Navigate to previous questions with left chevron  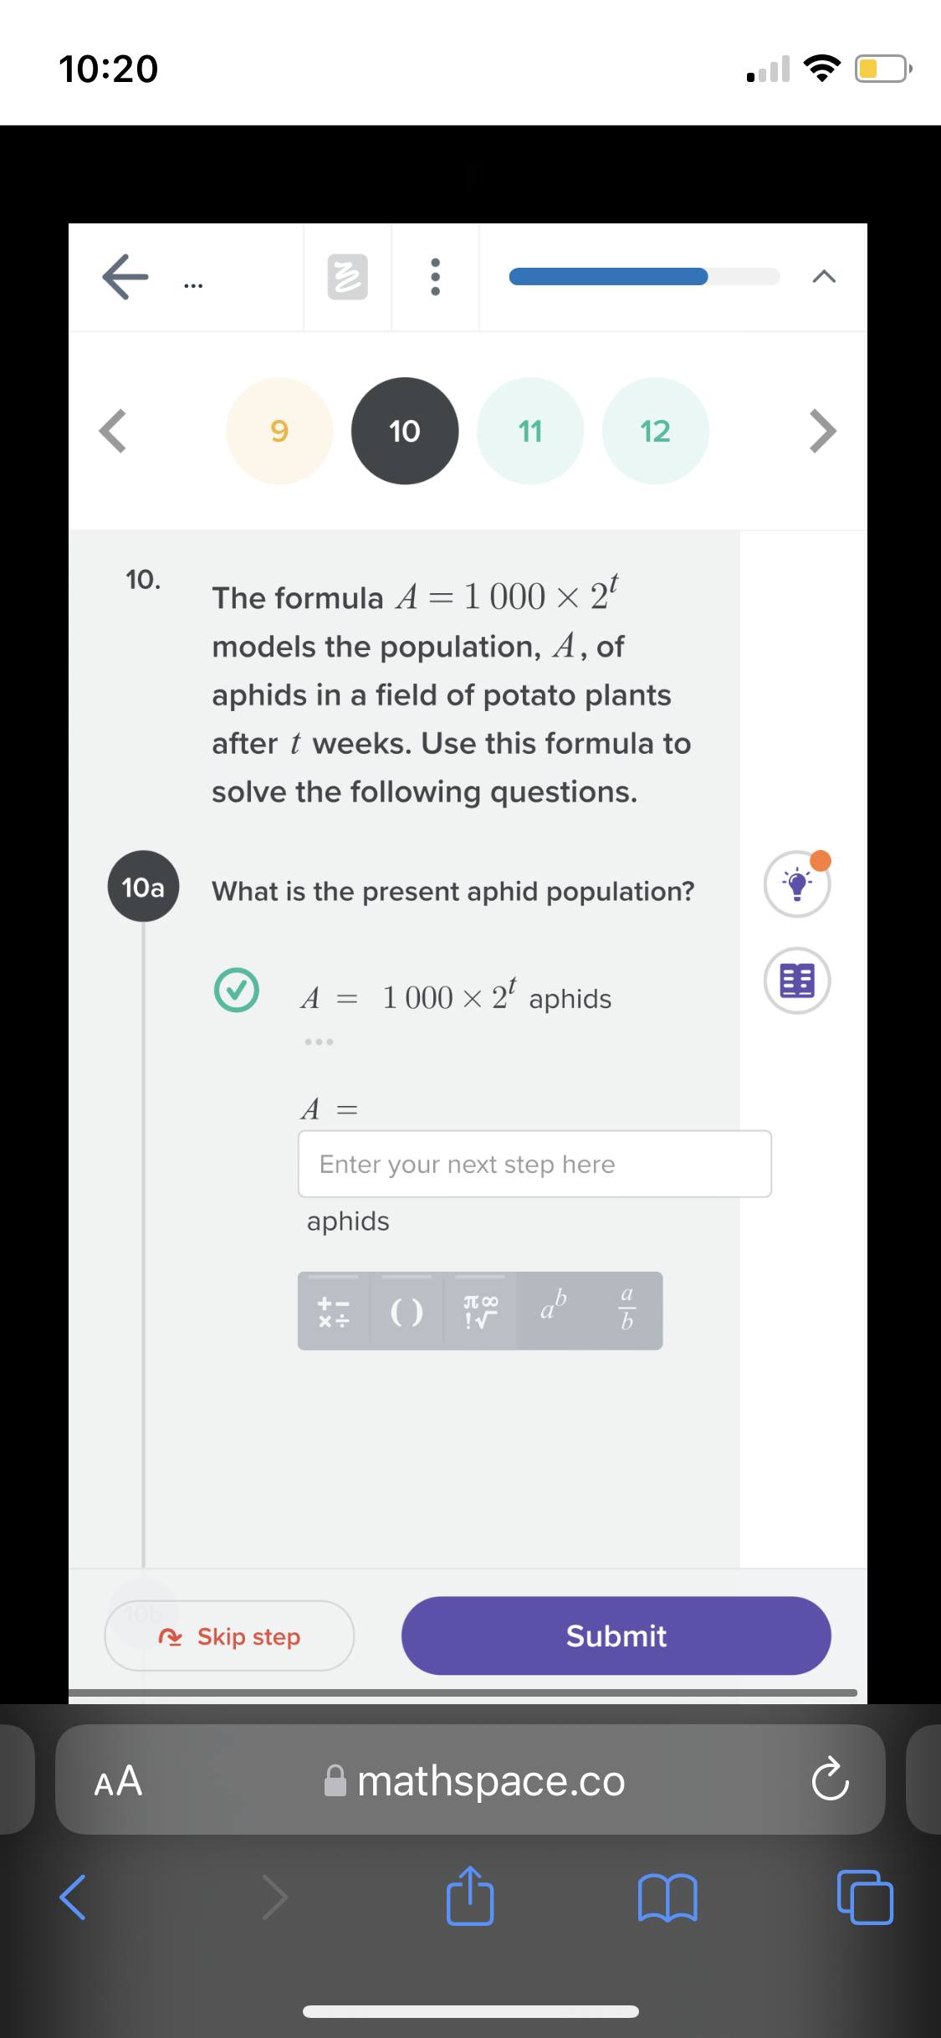(x=111, y=430)
